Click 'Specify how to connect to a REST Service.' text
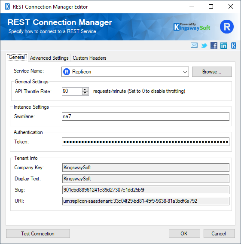 click(x=53, y=31)
